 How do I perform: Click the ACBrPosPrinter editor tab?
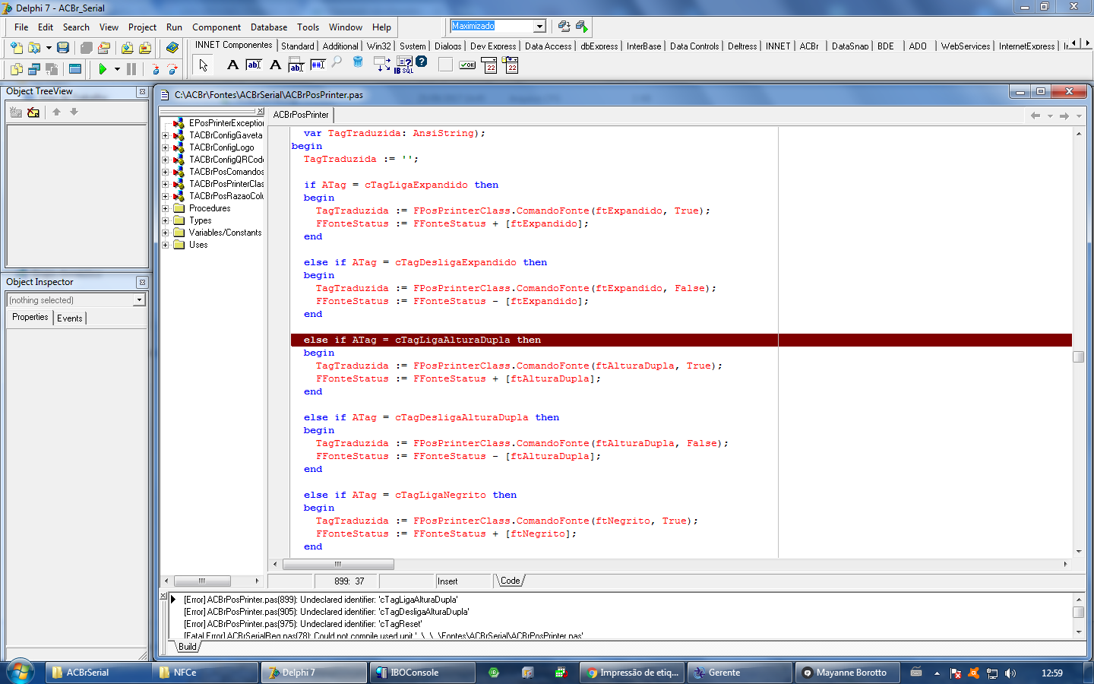301,115
